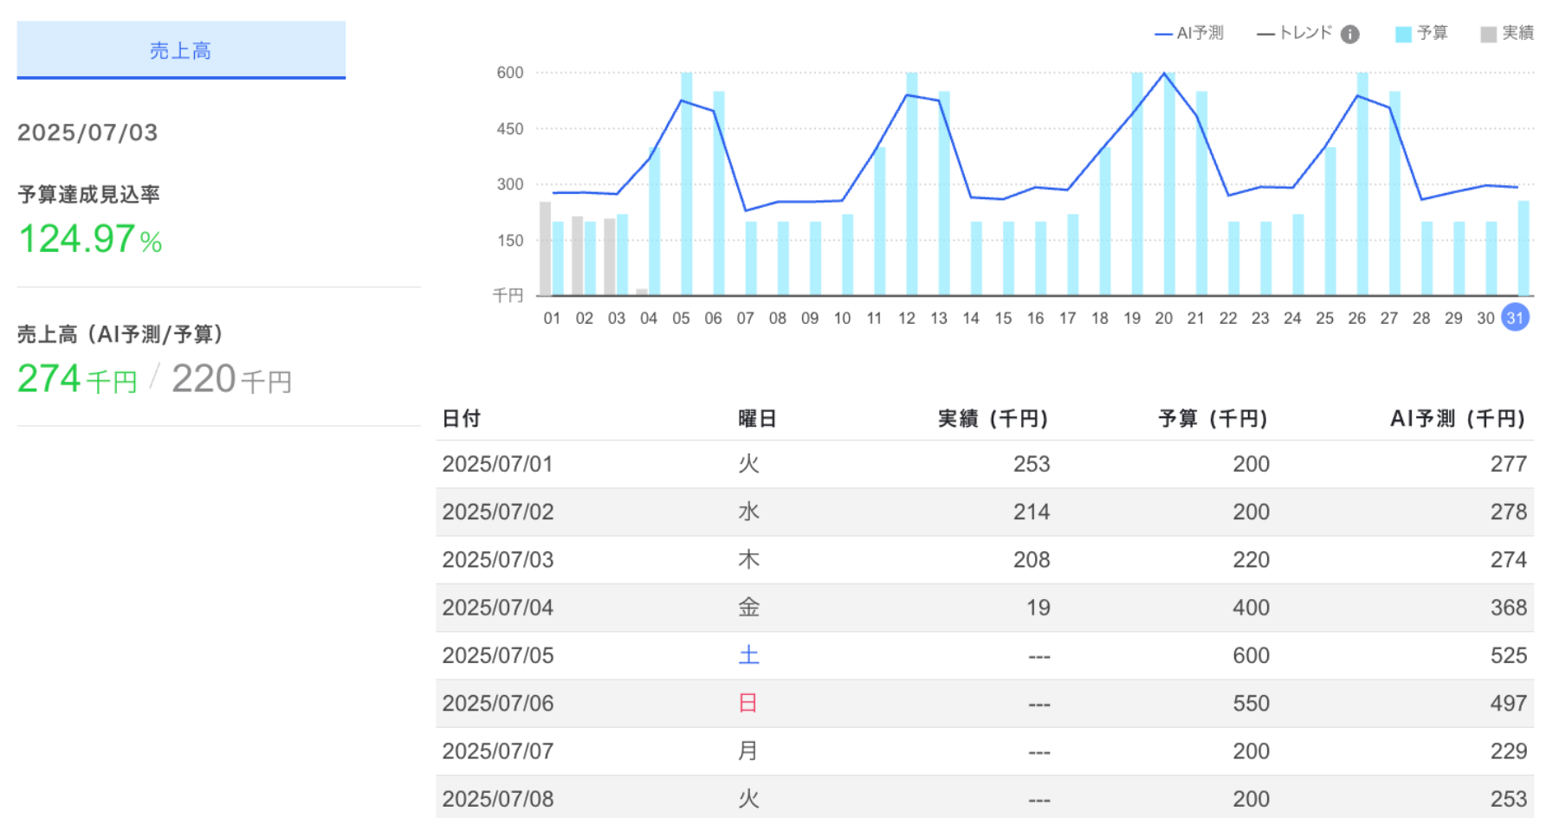Select the 2025/07/06 date cell in table
The width and height of the screenshot is (1559, 818).
(498, 703)
